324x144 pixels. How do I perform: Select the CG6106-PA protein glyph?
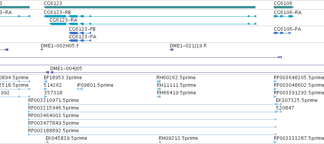[x=283, y=33]
